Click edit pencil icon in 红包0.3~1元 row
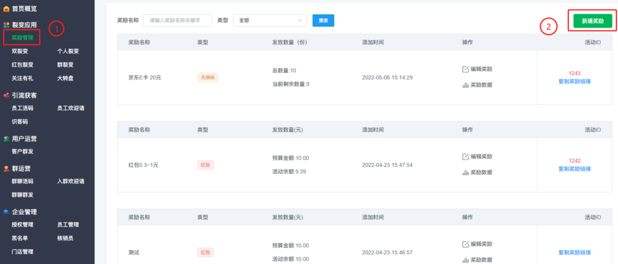618x264 pixels. point(466,156)
